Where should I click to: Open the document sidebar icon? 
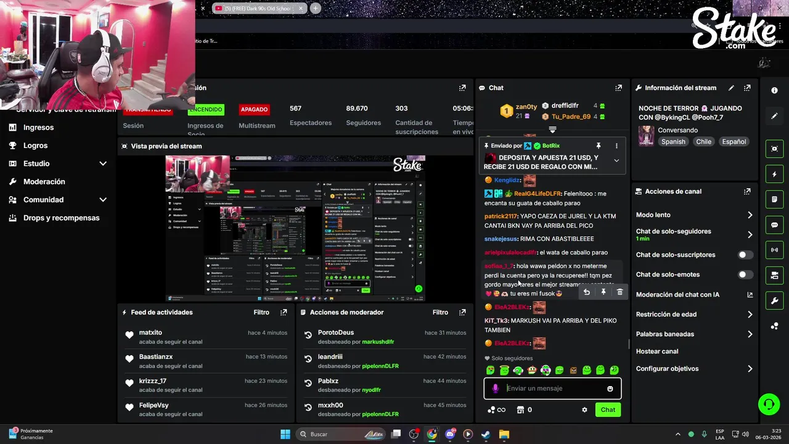pyautogui.click(x=775, y=200)
